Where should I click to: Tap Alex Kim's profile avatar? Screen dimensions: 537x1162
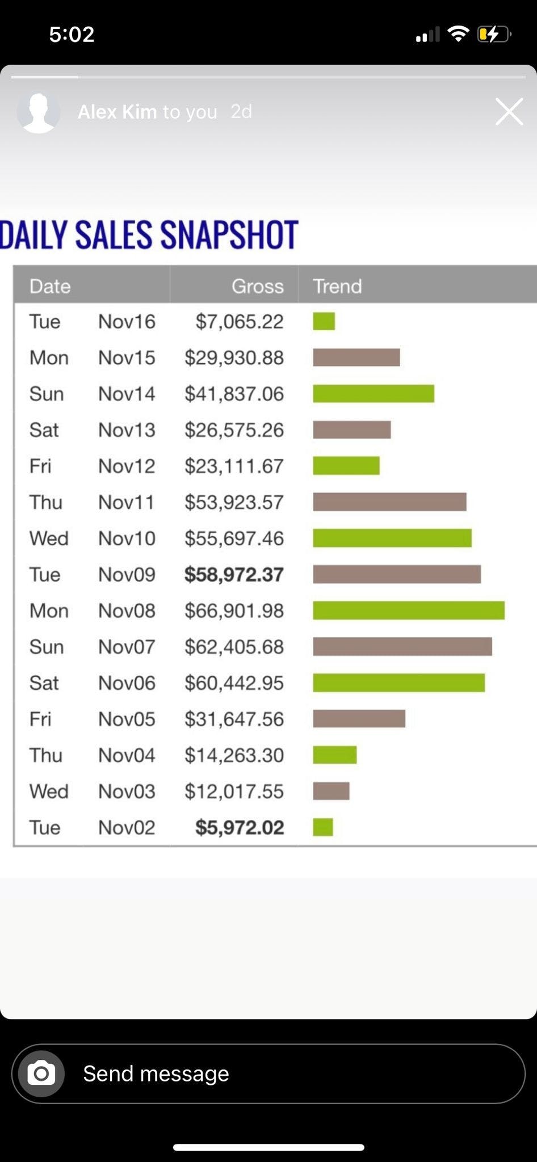coord(39,112)
